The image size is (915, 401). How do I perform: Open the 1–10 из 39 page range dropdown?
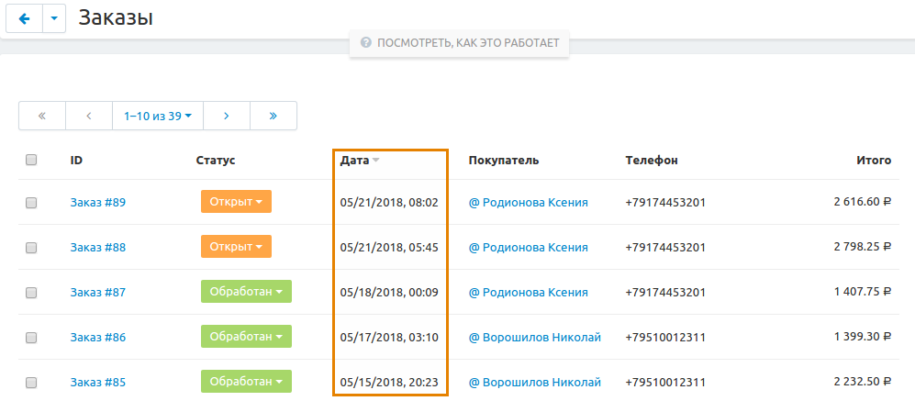click(158, 116)
